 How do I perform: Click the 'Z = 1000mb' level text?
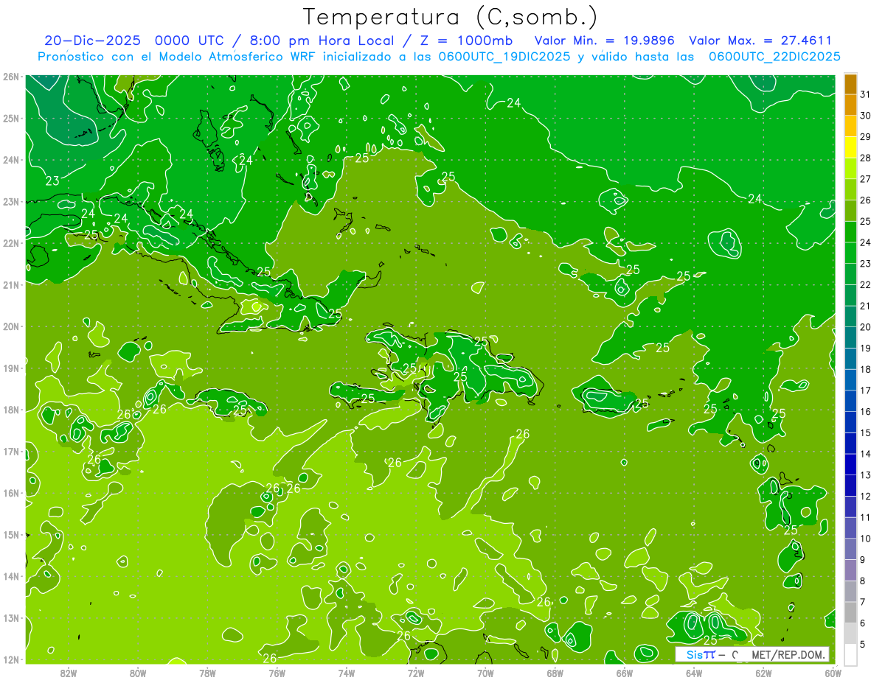pos(467,41)
